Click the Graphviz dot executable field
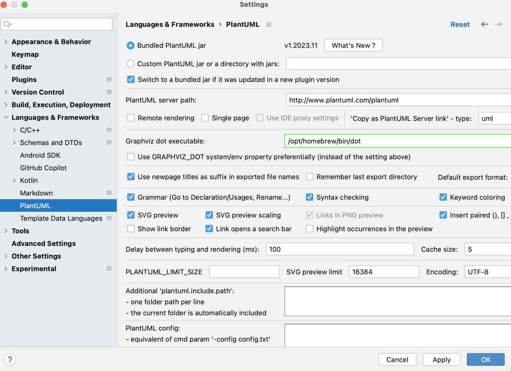The height and width of the screenshot is (371, 511). pos(398,141)
